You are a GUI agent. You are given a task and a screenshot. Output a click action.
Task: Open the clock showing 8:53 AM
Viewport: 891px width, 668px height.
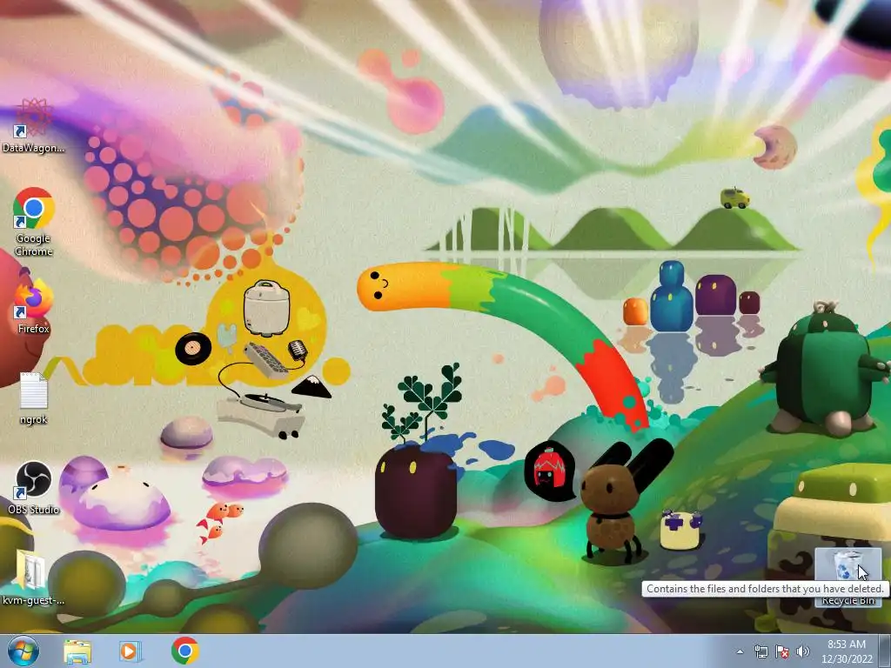coord(847,651)
